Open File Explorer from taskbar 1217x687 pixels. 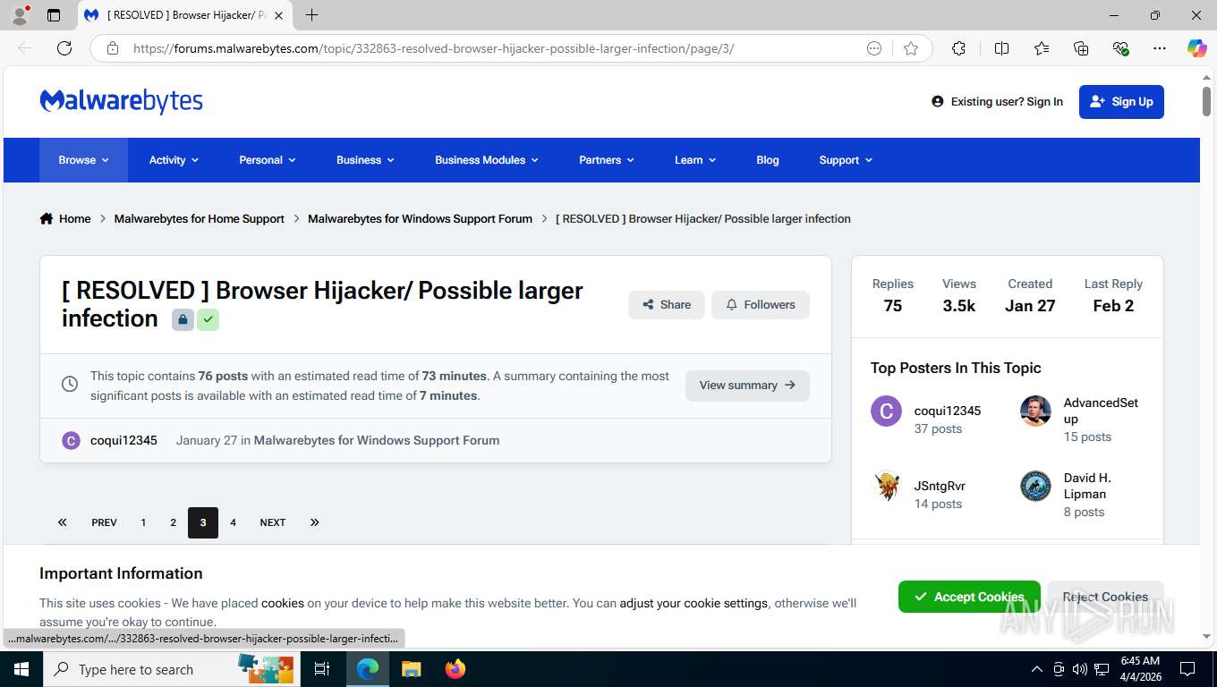tap(411, 669)
